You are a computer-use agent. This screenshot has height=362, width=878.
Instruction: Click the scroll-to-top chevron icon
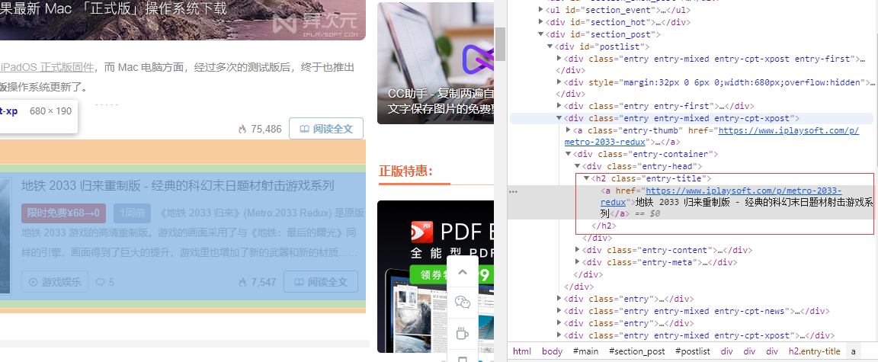463,273
